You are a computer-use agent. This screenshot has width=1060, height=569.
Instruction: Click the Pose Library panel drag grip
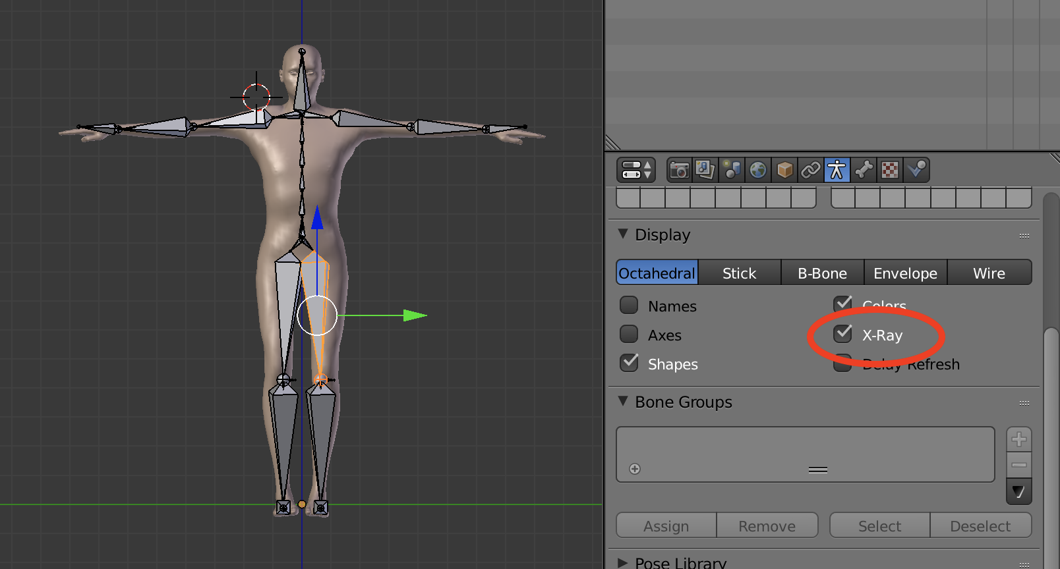(x=1024, y=564)
